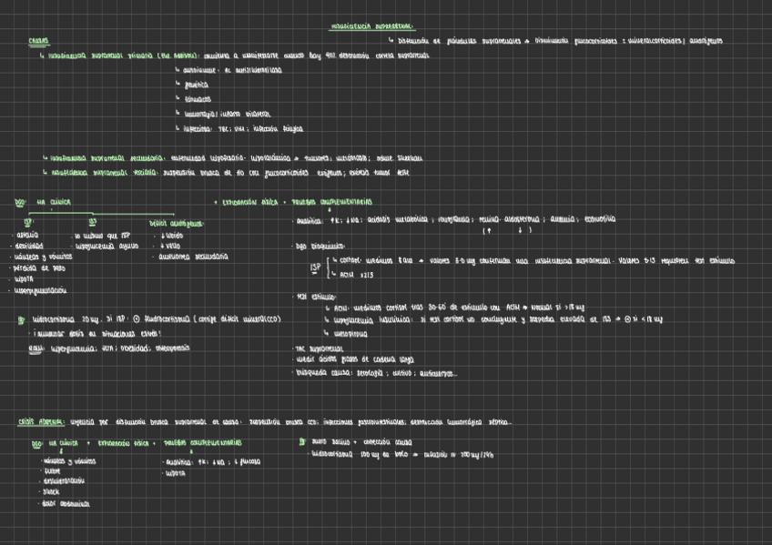Select the green "CAUSAS" heading

38,41
